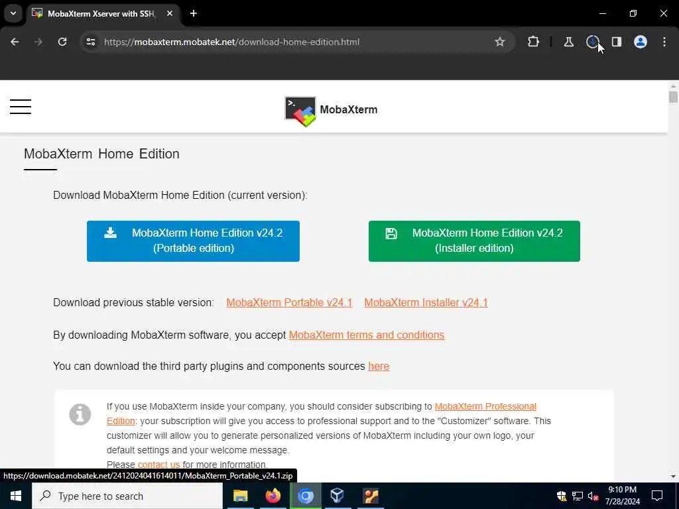Switch to Chrome taskbar icon
Screen dimensions: 679x509
pyautogui.click(x=305, y=496)
